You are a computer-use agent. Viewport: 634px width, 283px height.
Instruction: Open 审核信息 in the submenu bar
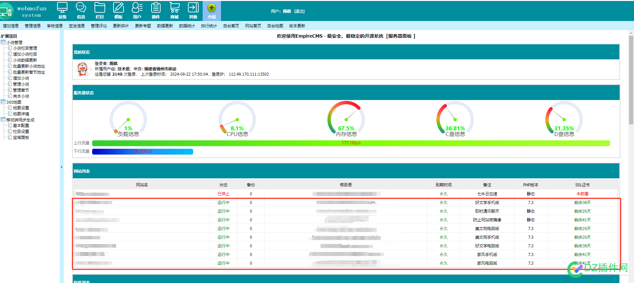click(55, 26)
